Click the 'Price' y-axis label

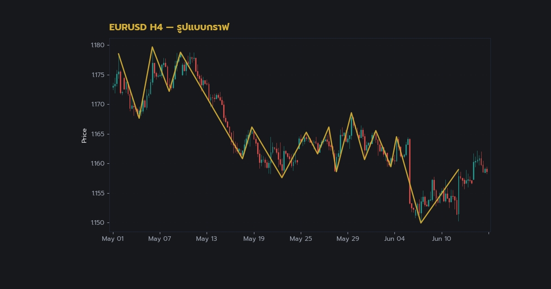point(84,136)
